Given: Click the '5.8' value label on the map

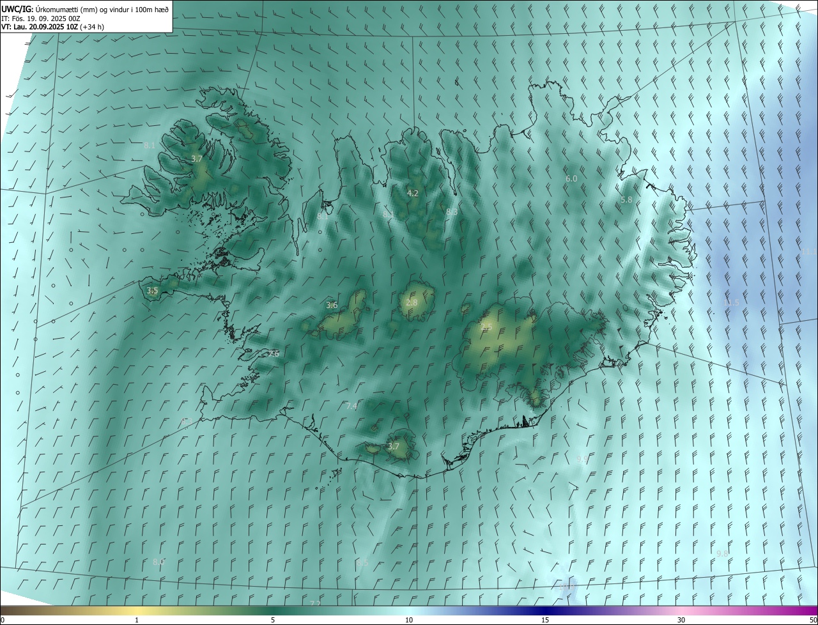Looking at the screenshot, I should [x=626, y=200].
